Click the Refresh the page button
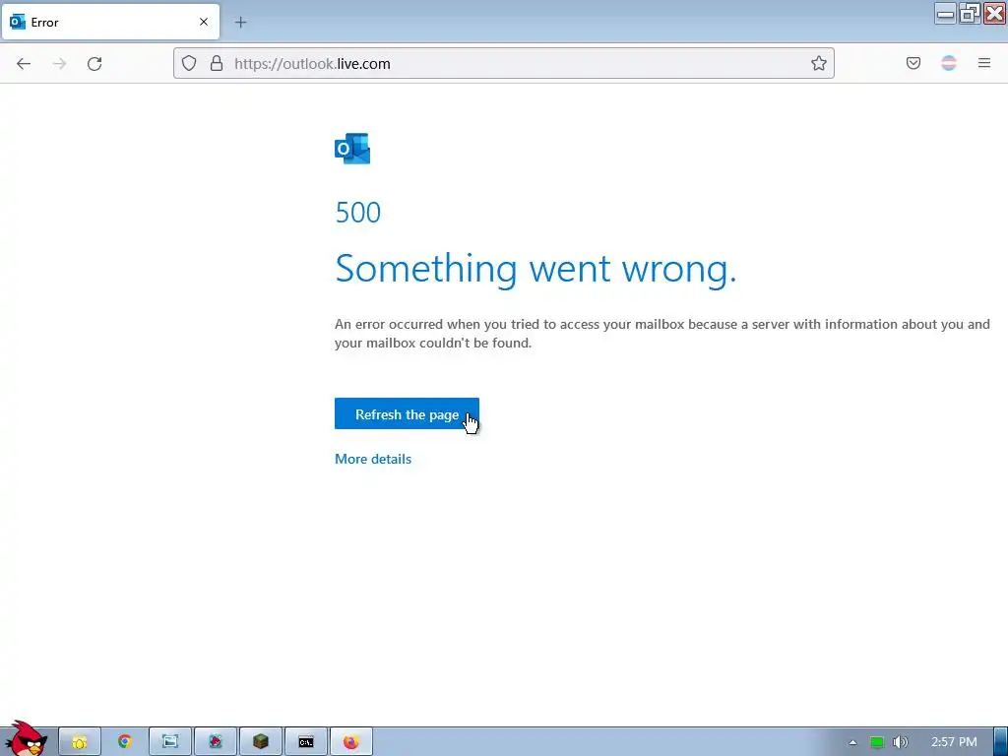The height and width of the screenshot is (756, 1008). (x=407, y=414)
